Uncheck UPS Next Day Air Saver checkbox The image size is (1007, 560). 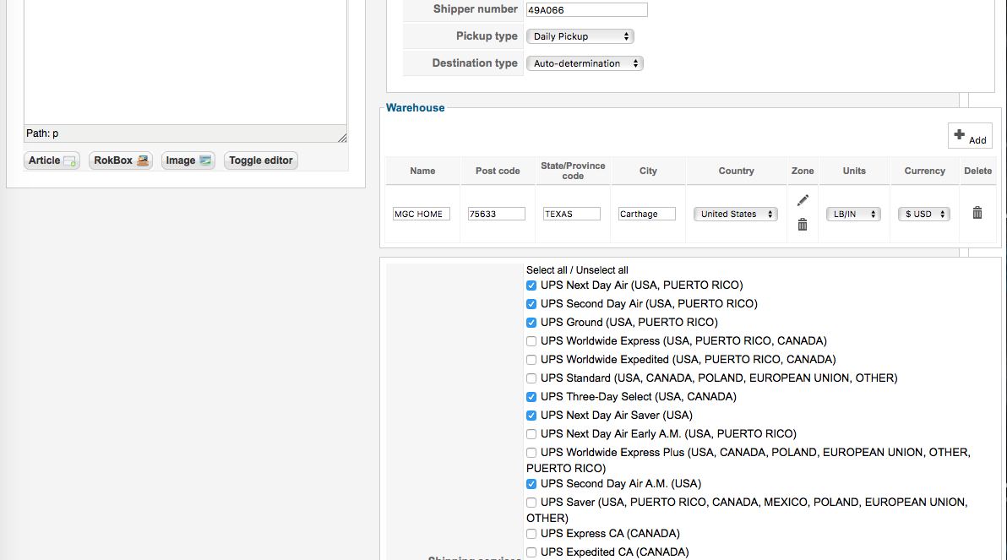[x=531, y=416]
